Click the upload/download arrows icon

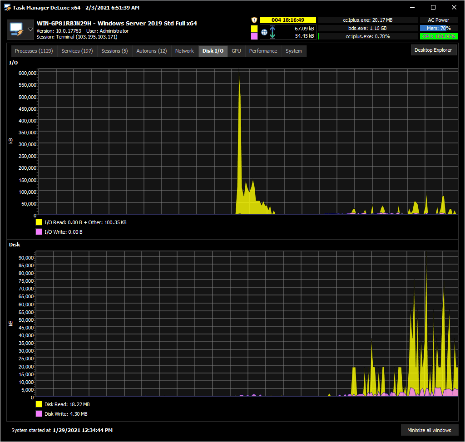pos(272,32)
